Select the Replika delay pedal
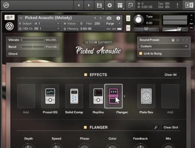 click(x=98, y=96)
